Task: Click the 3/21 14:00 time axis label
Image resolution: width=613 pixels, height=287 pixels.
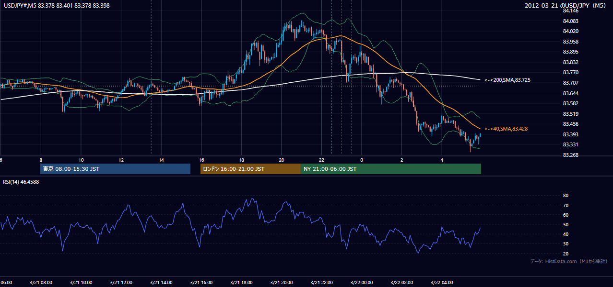Action: (x=161, y=282)
